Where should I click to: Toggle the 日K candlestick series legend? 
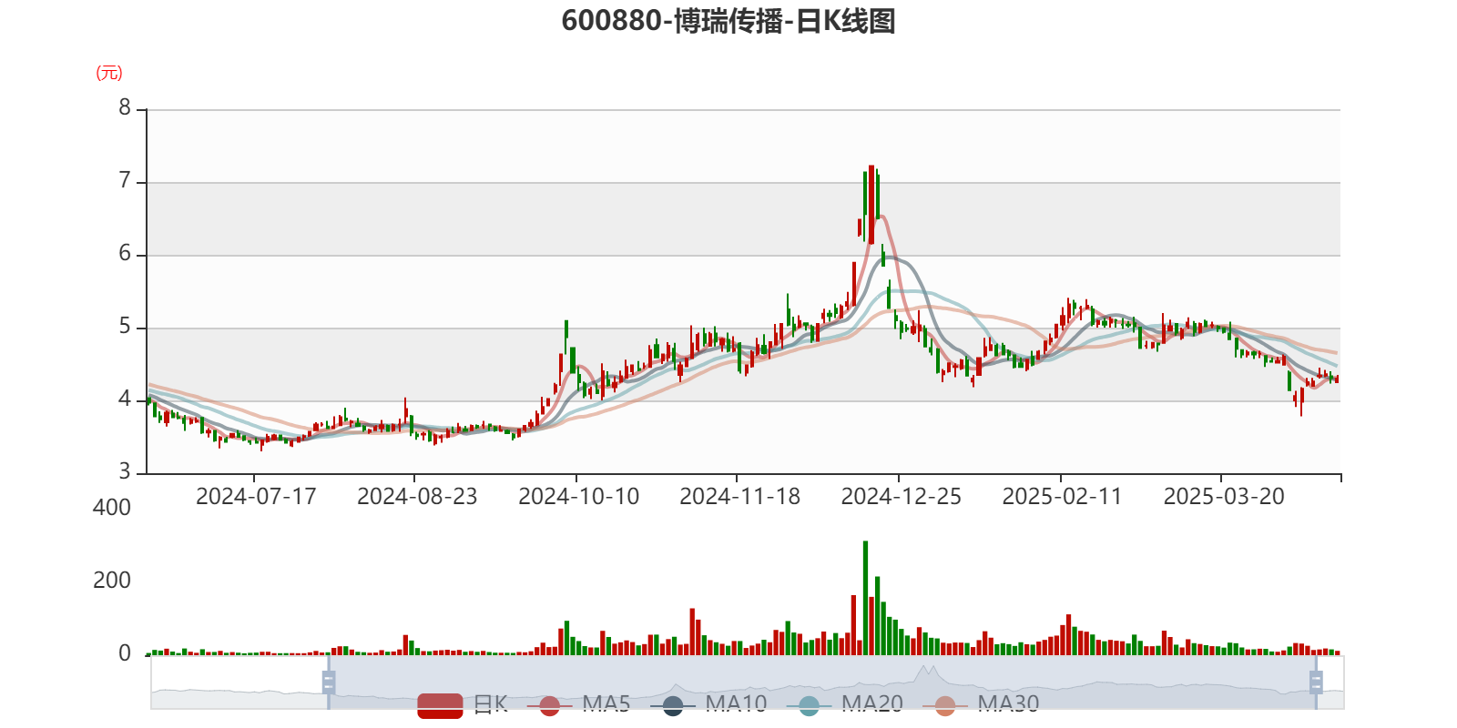(x=463, y=704)
